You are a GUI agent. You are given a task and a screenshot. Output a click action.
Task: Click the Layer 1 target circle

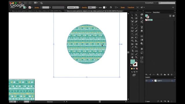point(172,81)
